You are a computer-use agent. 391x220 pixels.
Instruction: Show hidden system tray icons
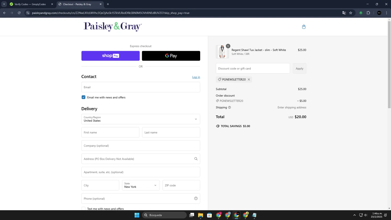(x=354, y=215)
